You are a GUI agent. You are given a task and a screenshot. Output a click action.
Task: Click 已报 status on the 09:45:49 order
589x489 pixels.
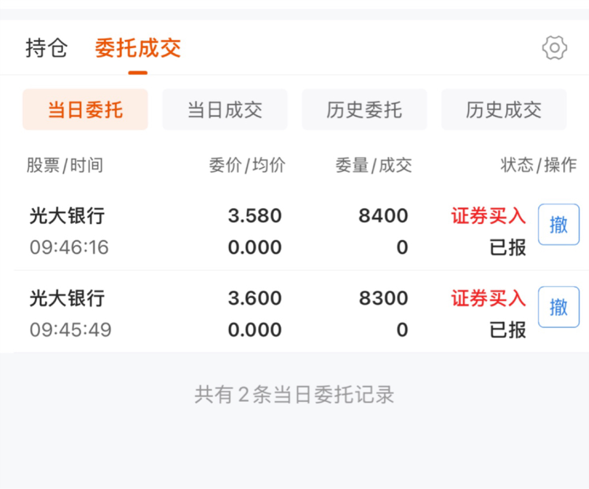pyautogui.click(x=507, y=330)
